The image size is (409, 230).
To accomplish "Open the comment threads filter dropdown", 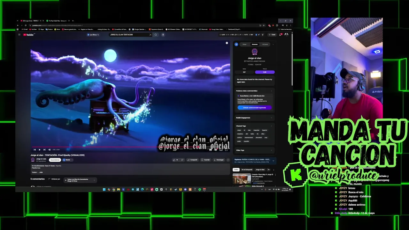I will [80, 180].
